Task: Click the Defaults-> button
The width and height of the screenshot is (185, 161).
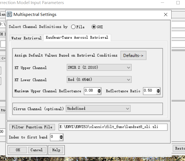Action: [133, 55]
